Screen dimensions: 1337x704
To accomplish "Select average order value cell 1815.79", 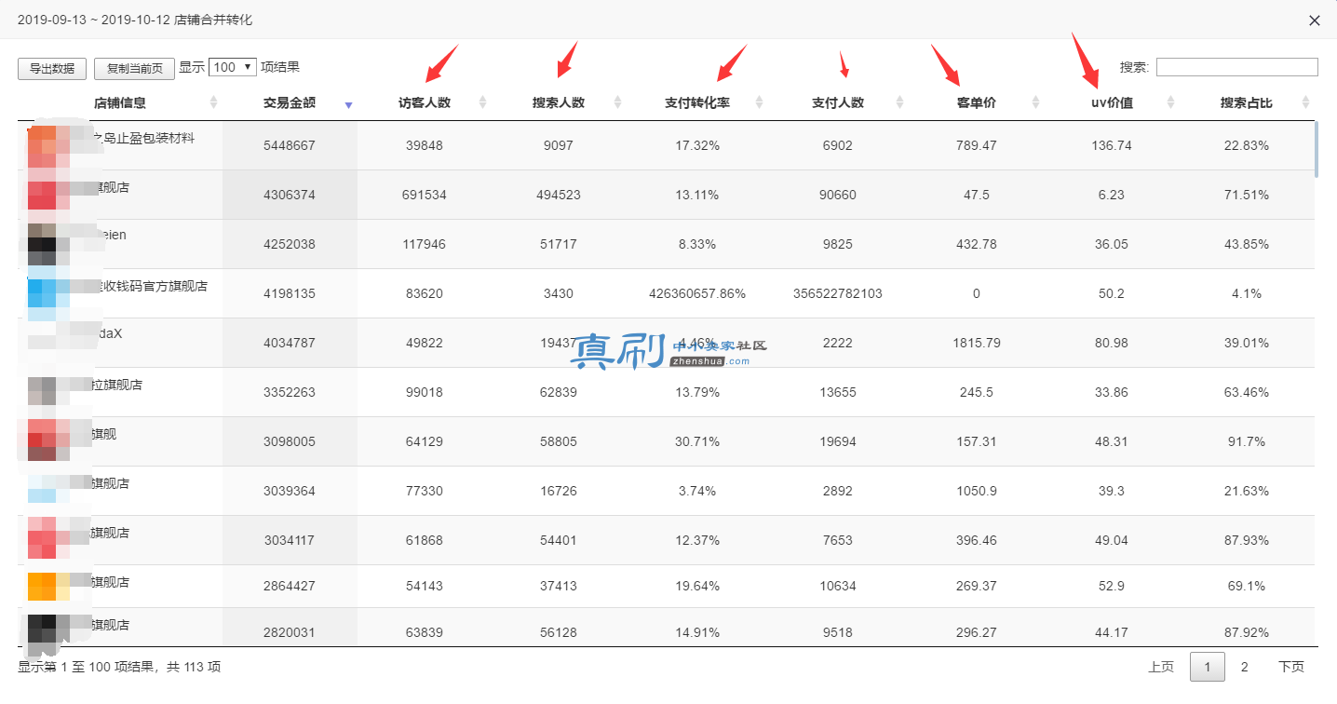I will 977,343.
